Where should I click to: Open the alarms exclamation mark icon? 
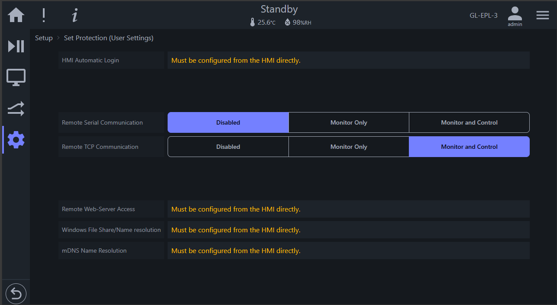coord(43,15)
